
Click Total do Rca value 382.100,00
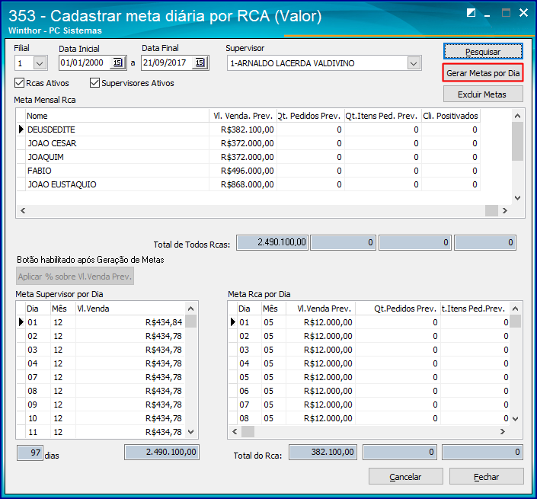[323, 452]
